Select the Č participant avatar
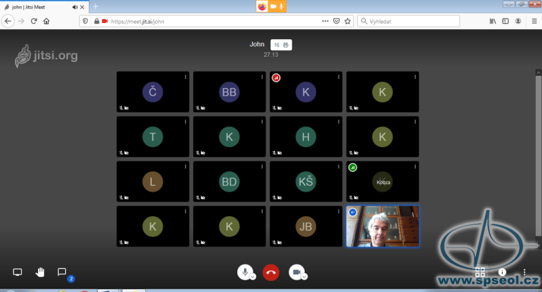 [152, 92]
